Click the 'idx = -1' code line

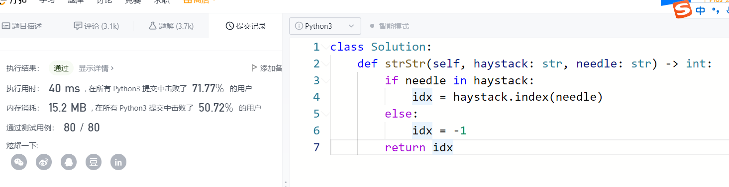click(x=439, y=131)
